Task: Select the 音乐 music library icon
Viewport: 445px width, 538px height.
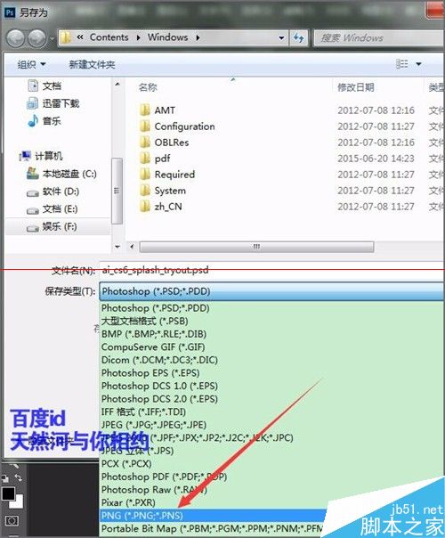Action: coord(33,121)
